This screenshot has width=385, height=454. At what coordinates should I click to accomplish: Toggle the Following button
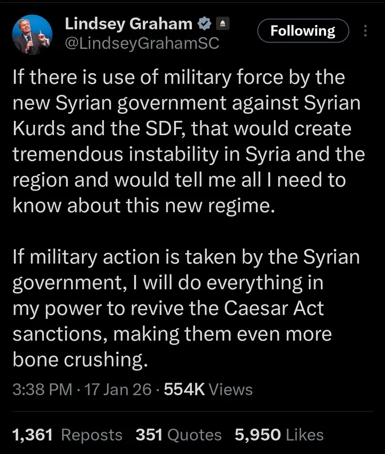tap(303, 31)
